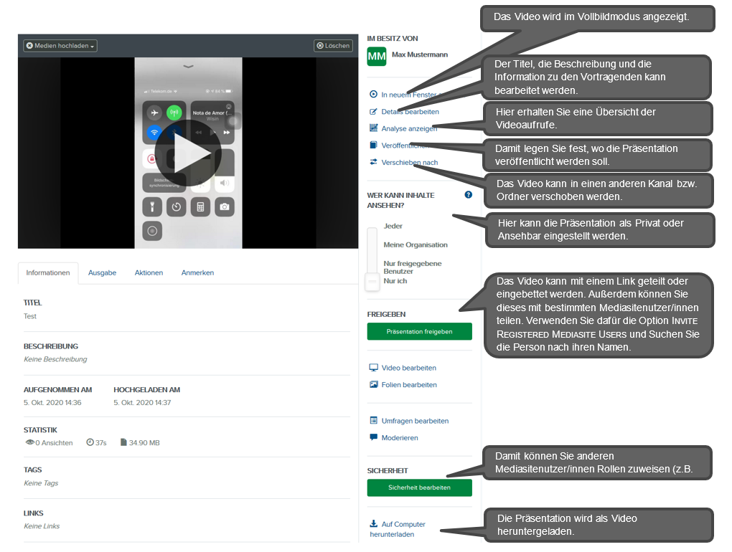Play the video with the center play button
This screenshot has width=732, height=552.
click(187, 153)
